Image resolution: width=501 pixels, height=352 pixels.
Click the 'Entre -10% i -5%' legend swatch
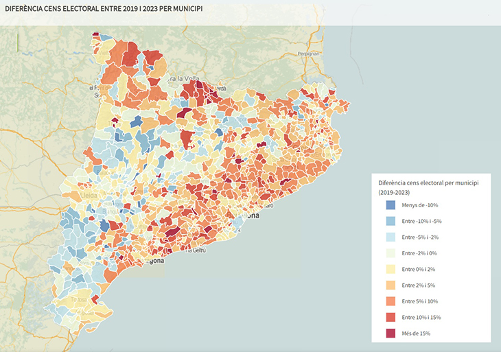point(391,221)
